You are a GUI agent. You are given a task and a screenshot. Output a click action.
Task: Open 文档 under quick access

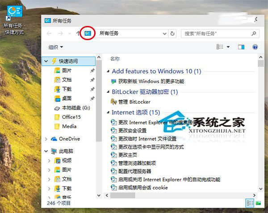67,80
